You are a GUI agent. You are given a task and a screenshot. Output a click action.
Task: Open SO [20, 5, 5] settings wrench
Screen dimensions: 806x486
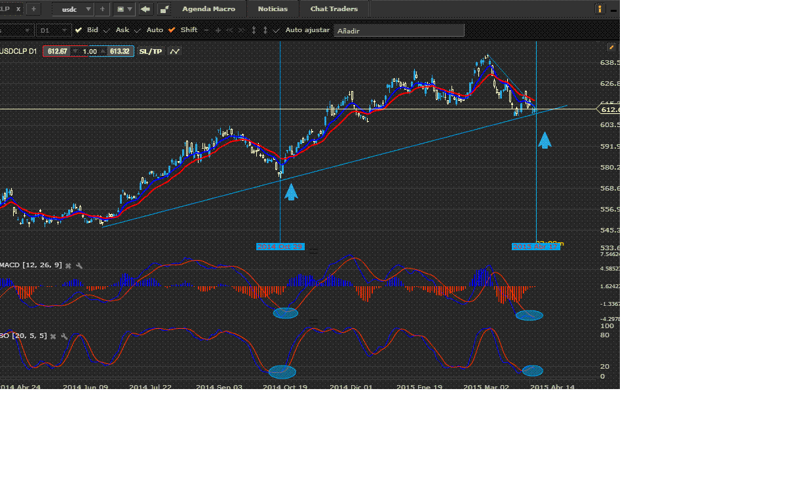64,336
